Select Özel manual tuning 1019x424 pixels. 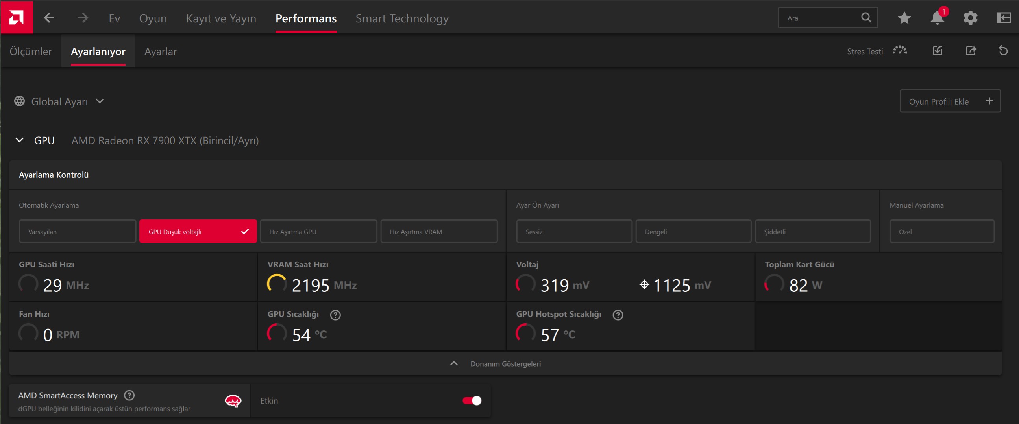941,232
